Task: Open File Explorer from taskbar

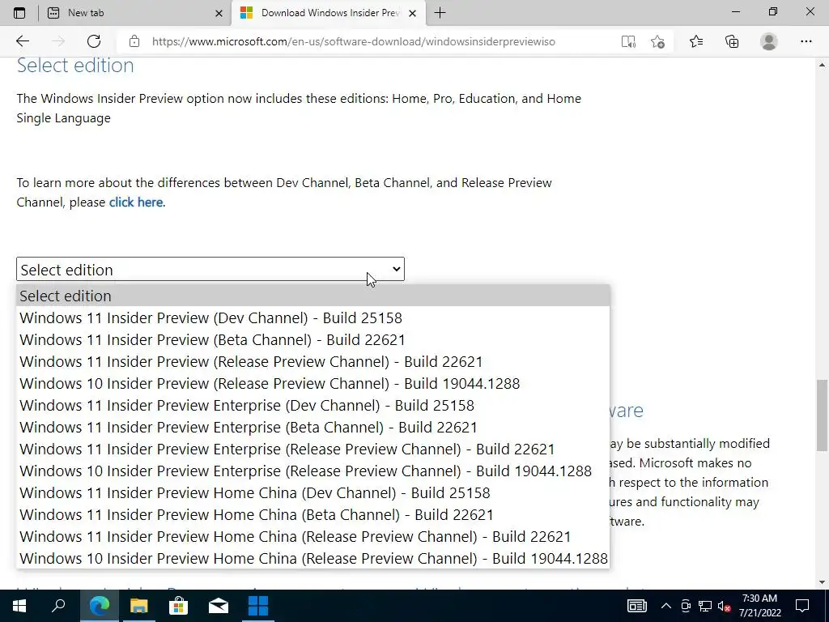Action: 138,606
